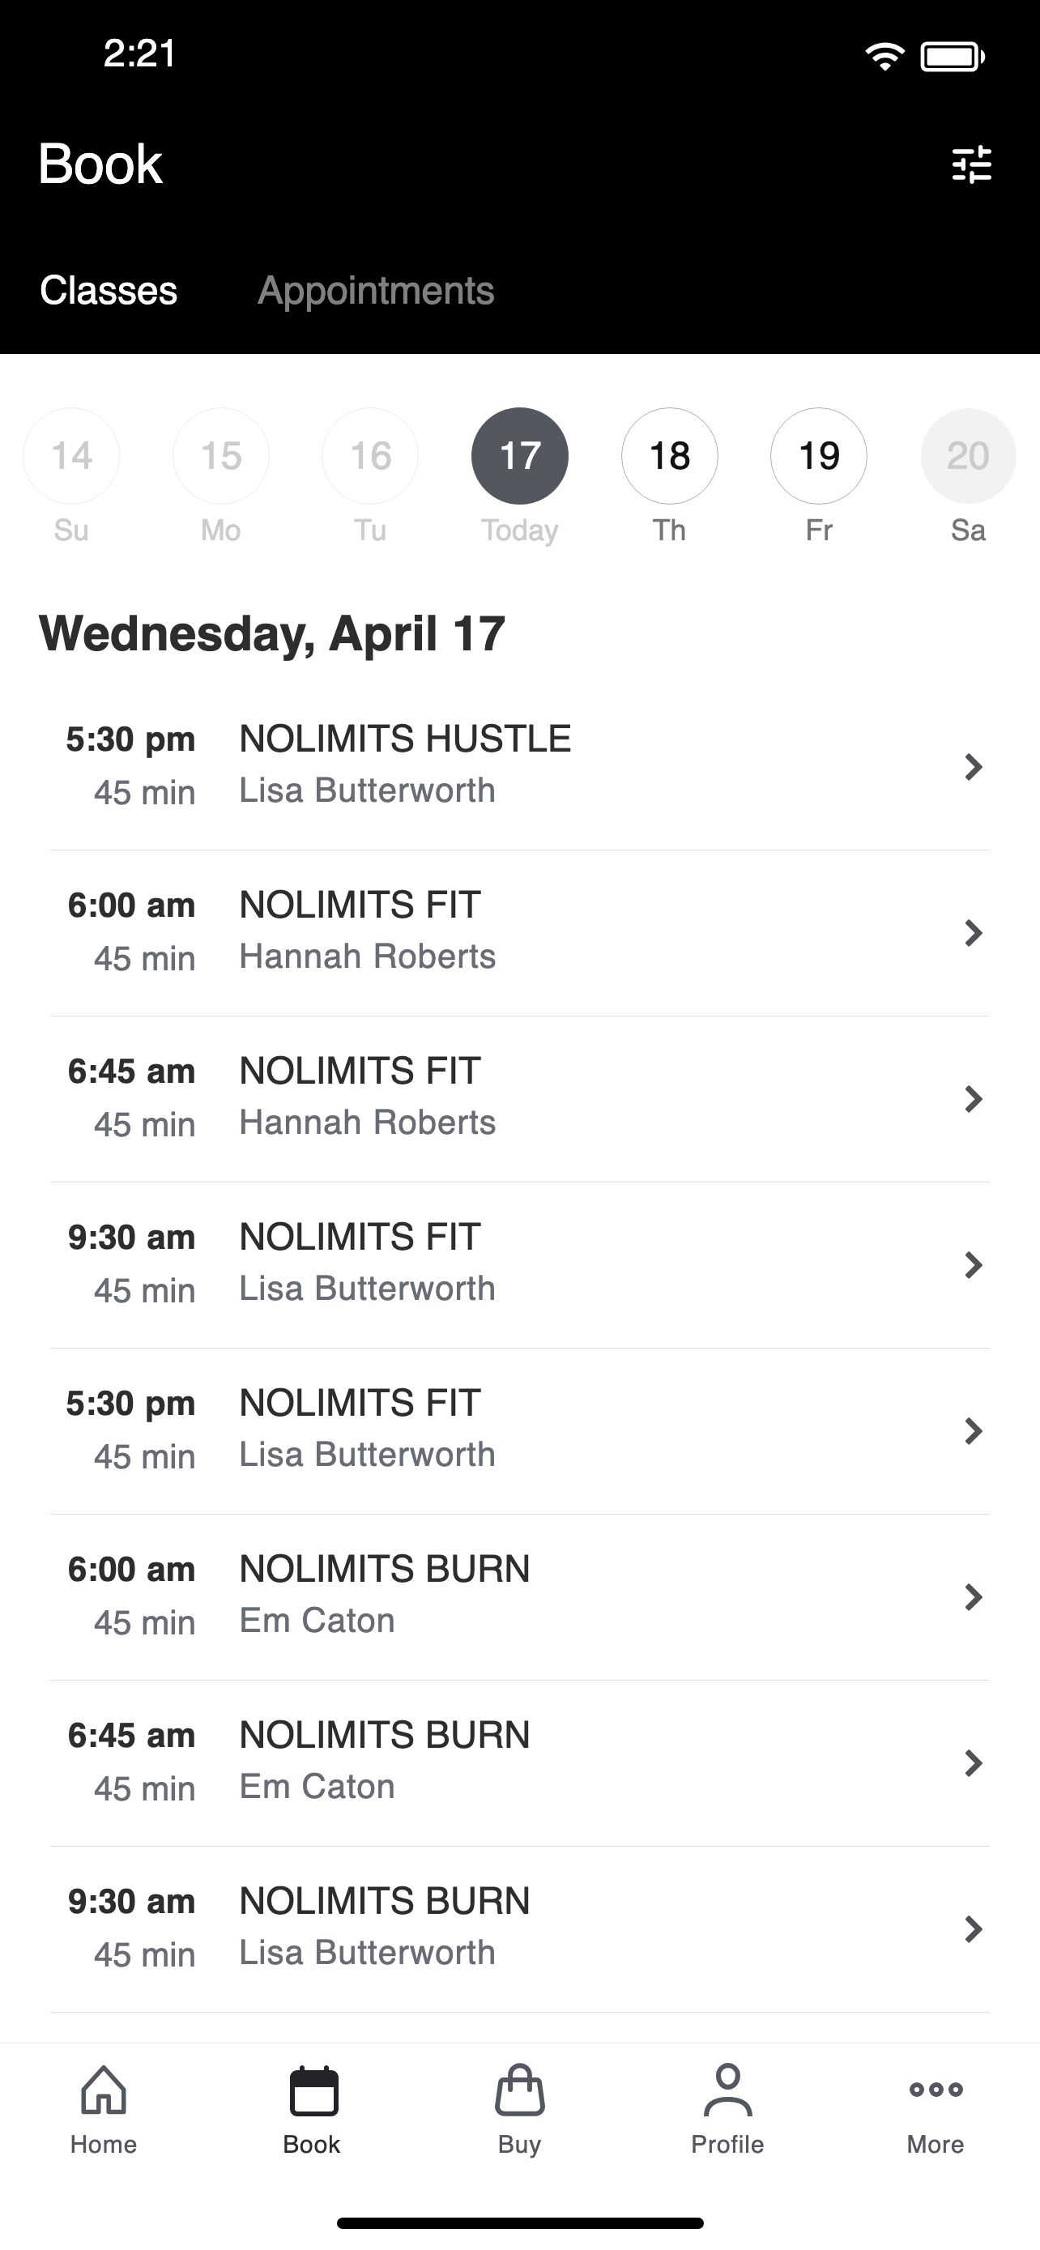This screenshot has width=1040, height=2250.
Task: Expand NOLIMITS HUSTLE class chevron
Action: [x=973, y=766]
